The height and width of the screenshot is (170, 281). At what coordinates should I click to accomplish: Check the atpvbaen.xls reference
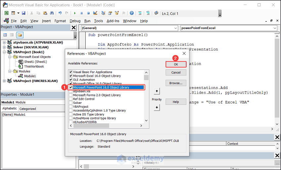click(71, 91)
